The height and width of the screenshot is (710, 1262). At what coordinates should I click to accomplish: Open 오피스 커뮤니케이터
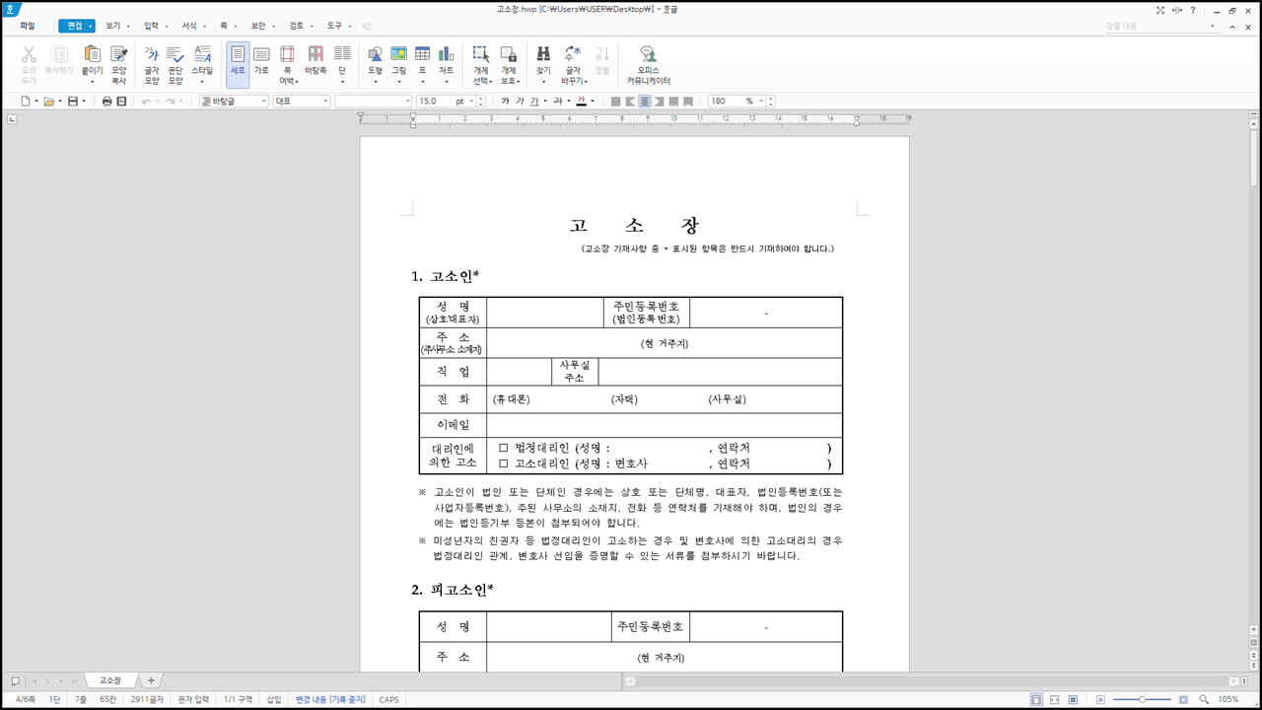click(648, 65)
